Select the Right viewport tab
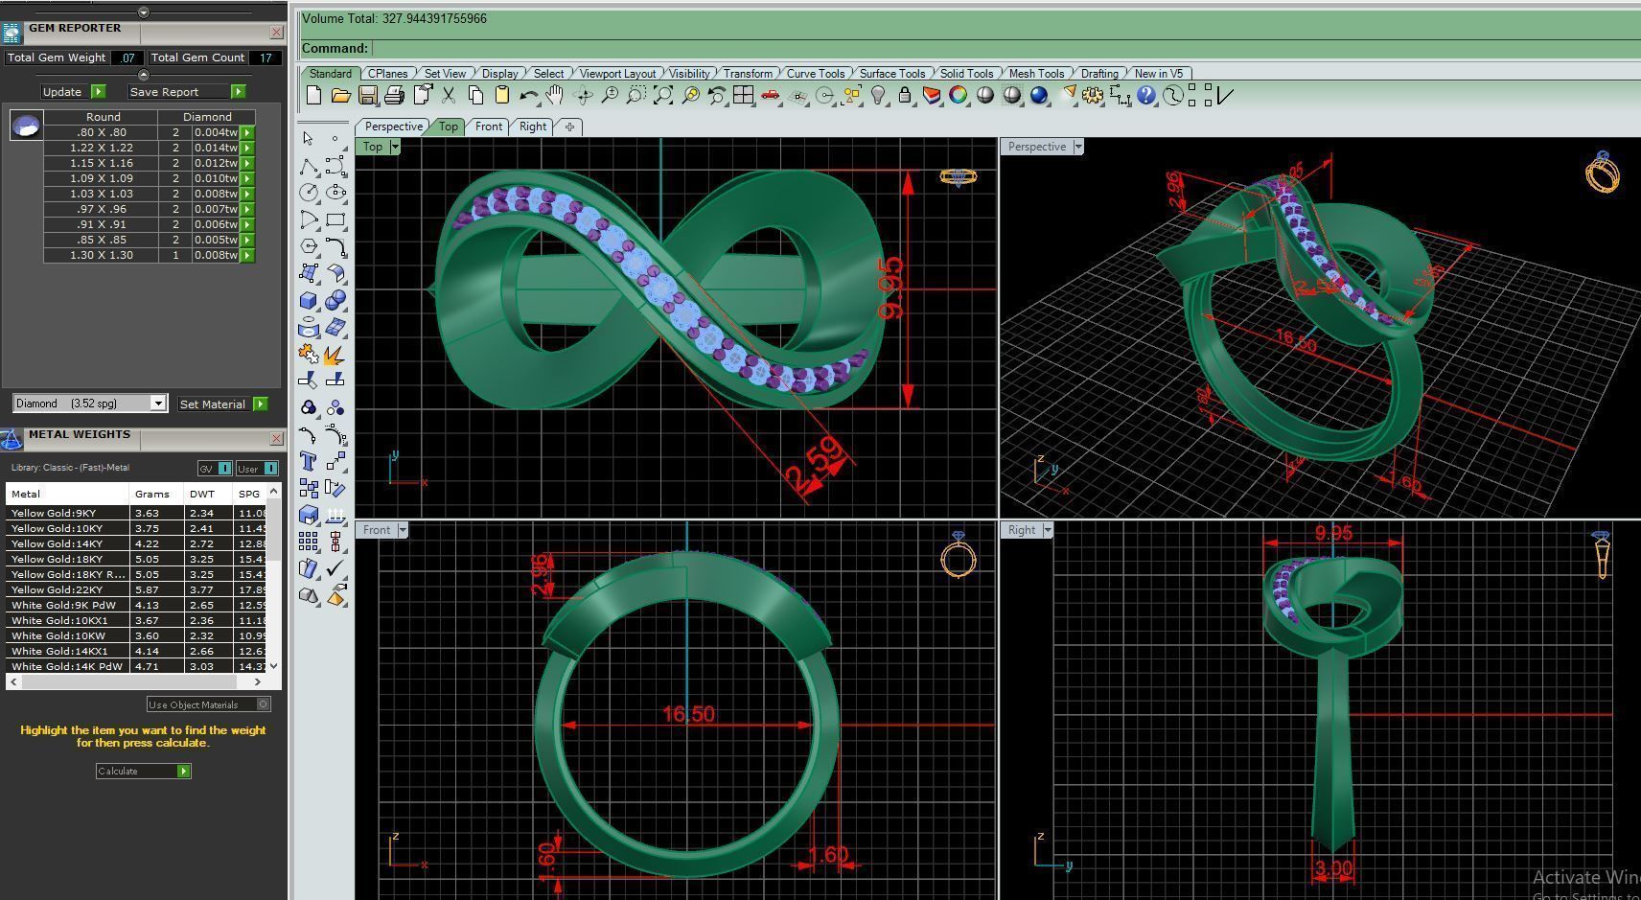Viewport: 1641px width, 900px height. click(x=533, y=127)
